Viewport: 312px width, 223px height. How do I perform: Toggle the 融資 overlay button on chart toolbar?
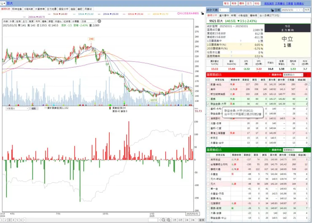click(31, 21)
